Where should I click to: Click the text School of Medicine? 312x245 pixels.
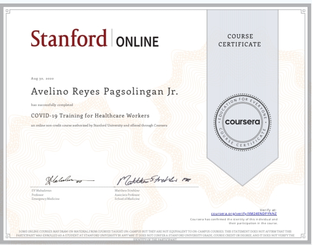pyautogui.click(x=127, y=199)
